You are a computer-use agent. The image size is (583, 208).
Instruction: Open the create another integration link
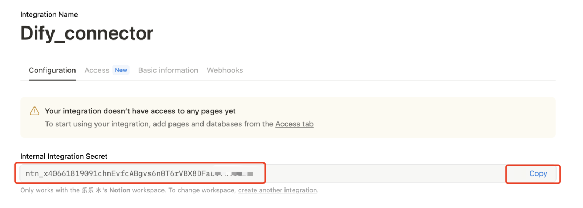[x=277, y=190]
